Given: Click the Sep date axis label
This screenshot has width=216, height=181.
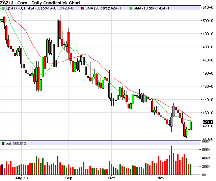Looking at the screenshot, I should click(x=69, y=178).
